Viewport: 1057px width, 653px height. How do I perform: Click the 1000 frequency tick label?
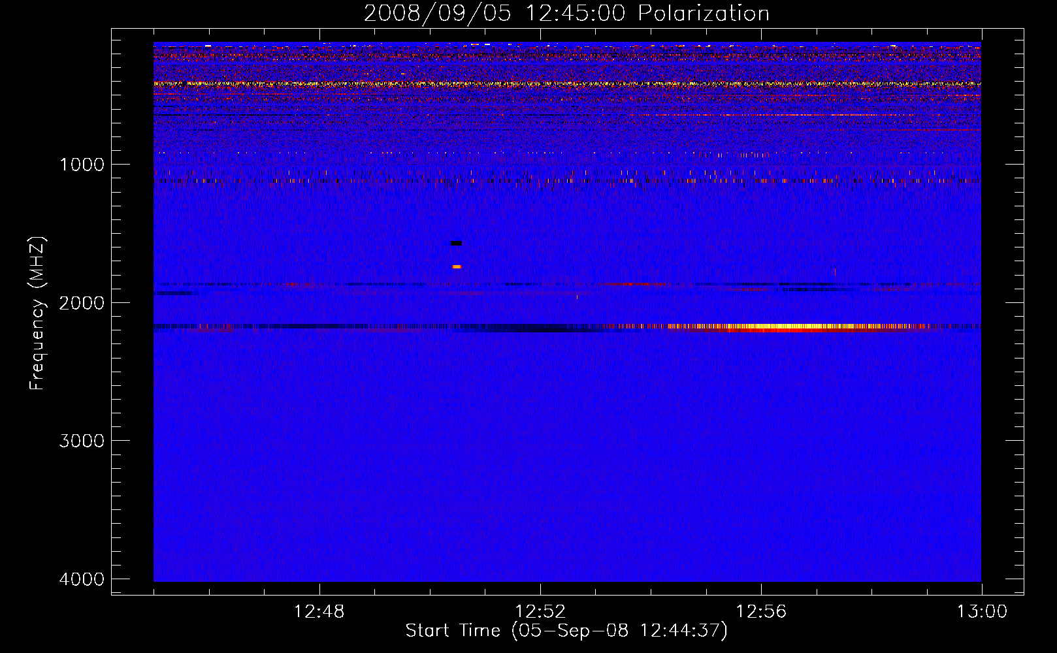coord(82,164)
